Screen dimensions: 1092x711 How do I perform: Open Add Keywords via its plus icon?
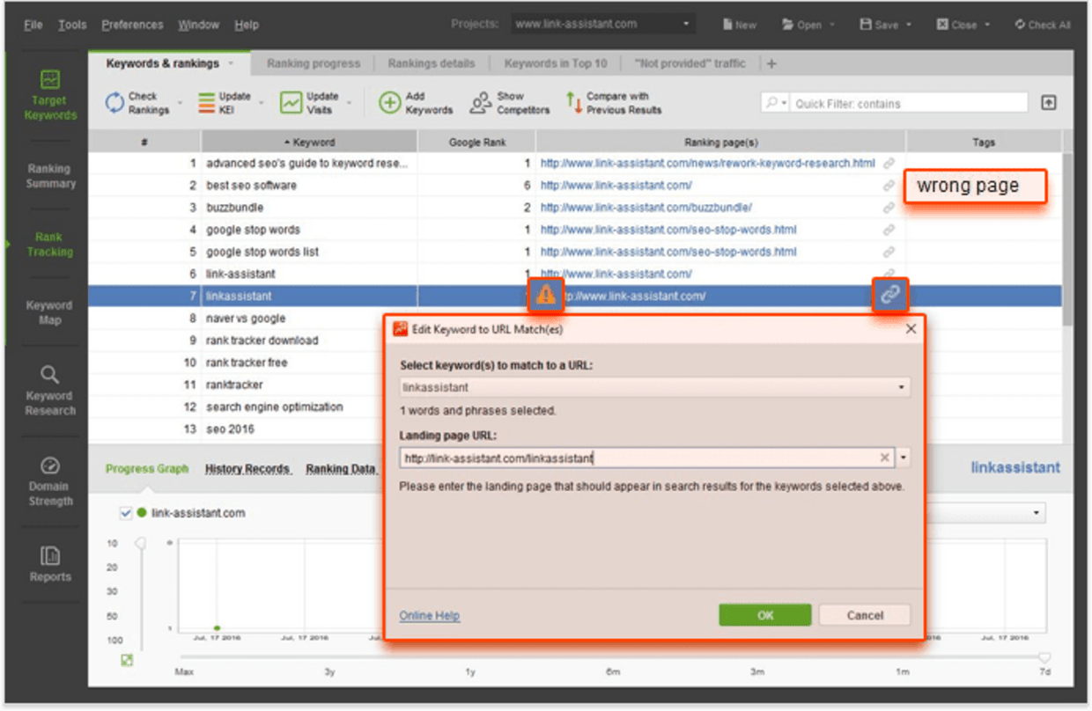point(390,101)
